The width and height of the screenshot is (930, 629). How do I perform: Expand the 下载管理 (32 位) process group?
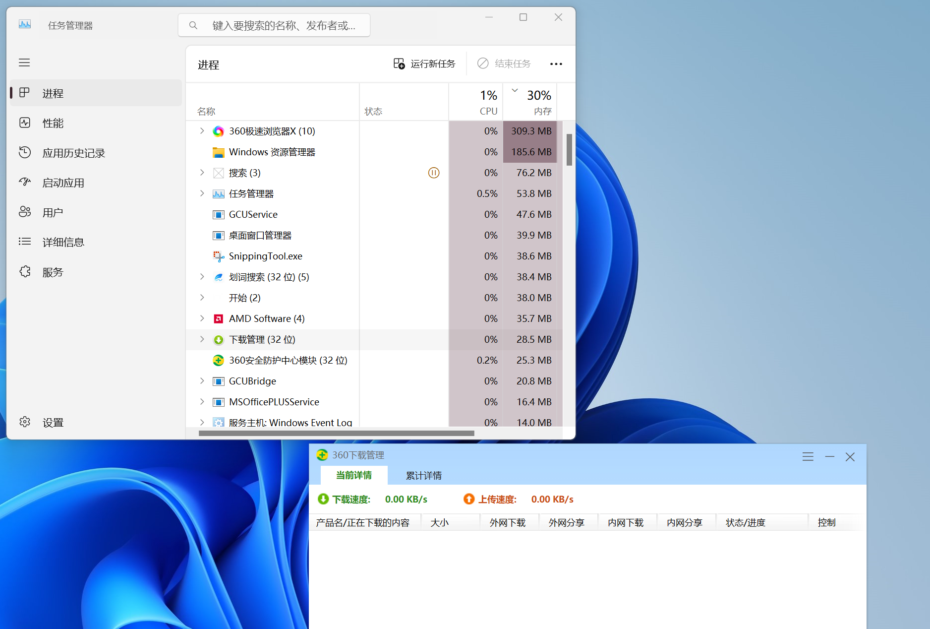click(x=202, y=339)
